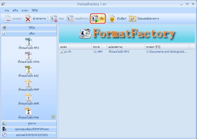Select the All to AAC icon
197x139 pixels.
[x=29, y=69]
